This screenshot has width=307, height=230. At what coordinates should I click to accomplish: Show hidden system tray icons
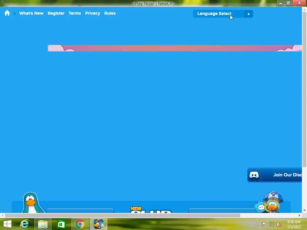click(x=257, y=224)
